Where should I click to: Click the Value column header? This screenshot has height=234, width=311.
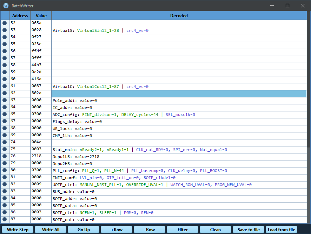(41, 16)
